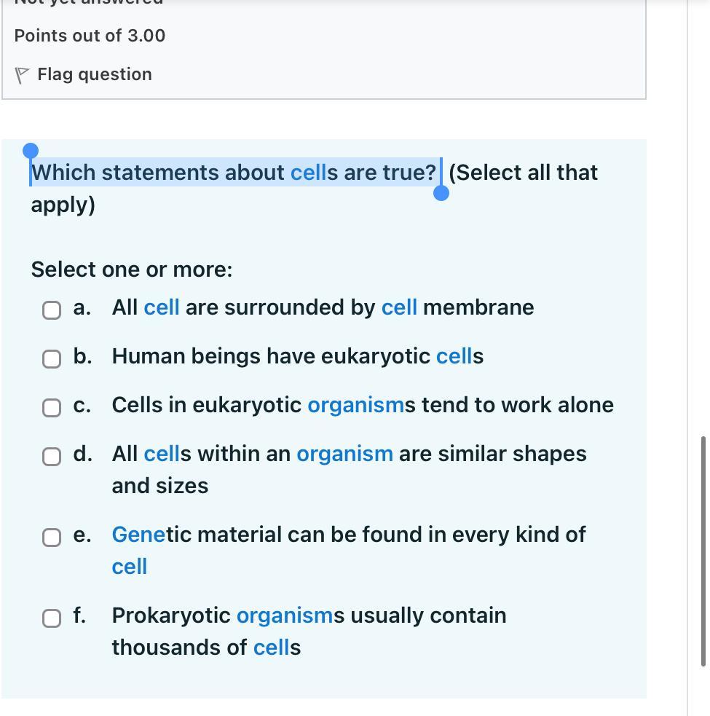The height and width of the screenshot is (716, 710).
Task: Check option a about cell membrane
Action: 52,310
